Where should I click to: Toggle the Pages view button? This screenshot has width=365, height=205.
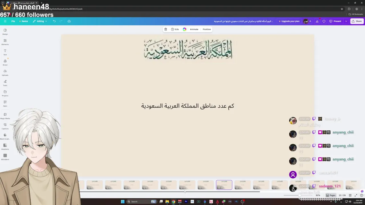[331, 195]
